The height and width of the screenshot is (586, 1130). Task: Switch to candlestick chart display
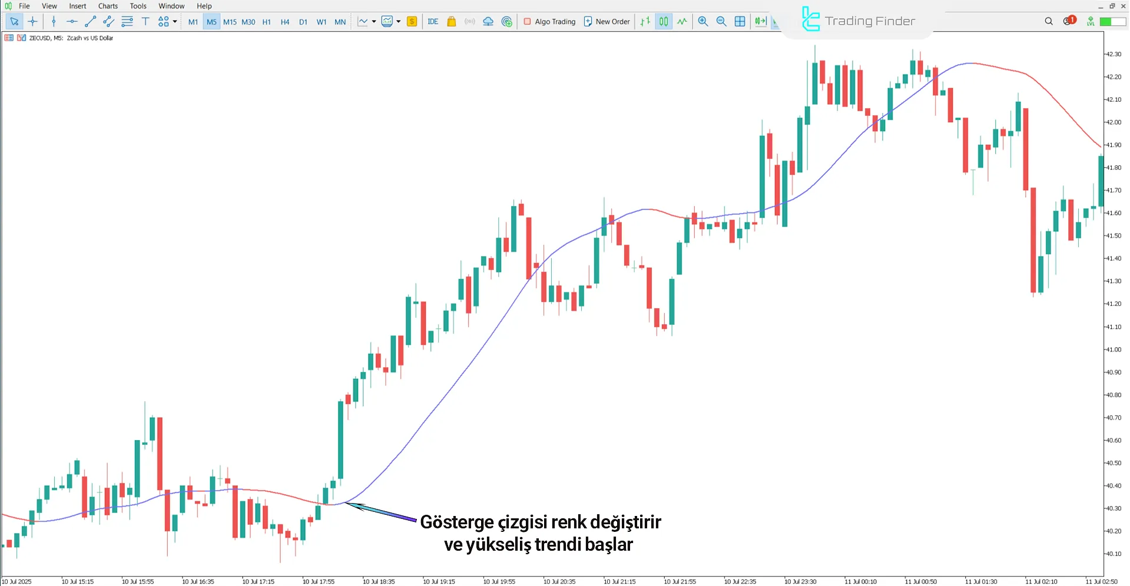(x=664, y=22)
